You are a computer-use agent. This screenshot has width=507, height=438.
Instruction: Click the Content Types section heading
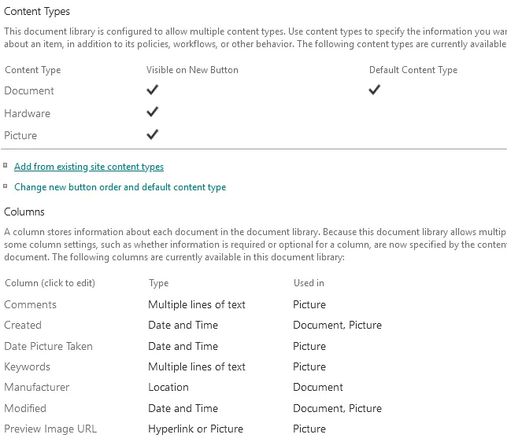[37, 12]
